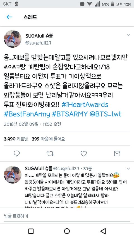Visit the @BTS_twt mention

pos(106,114)
